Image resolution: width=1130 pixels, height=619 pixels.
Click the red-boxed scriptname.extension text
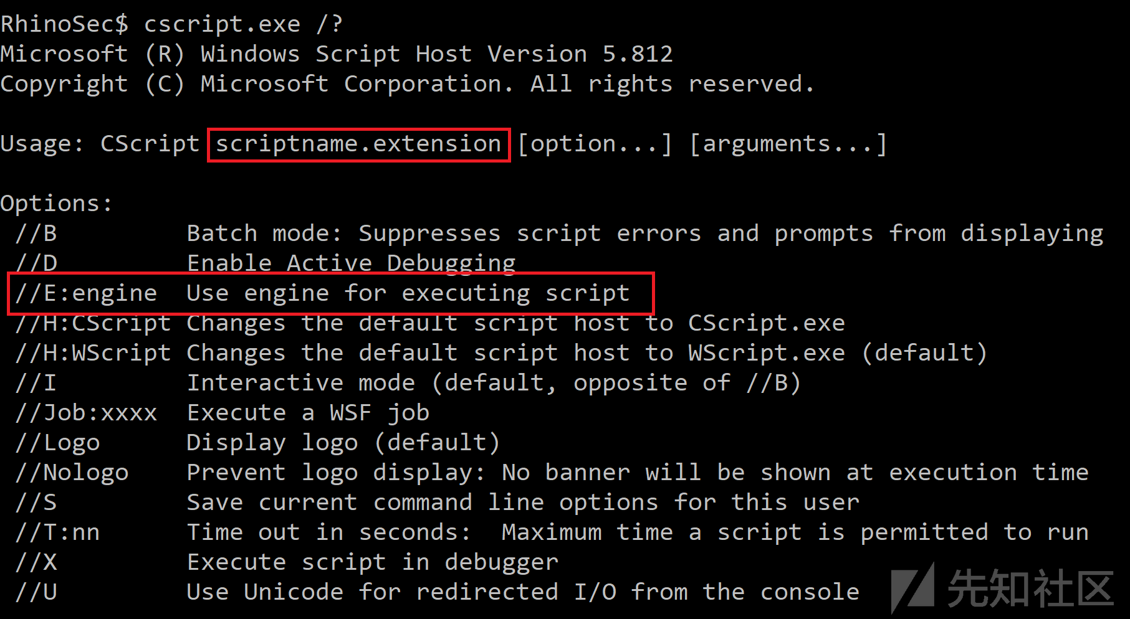(x=358, y=144)
